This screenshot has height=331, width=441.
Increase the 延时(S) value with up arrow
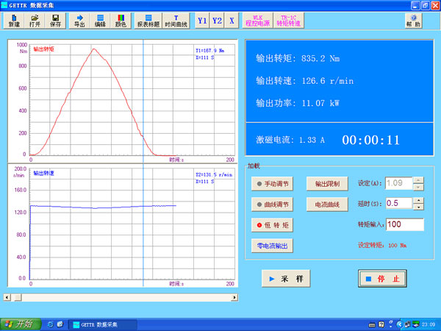pyautogui.click(x=419, y=199)
